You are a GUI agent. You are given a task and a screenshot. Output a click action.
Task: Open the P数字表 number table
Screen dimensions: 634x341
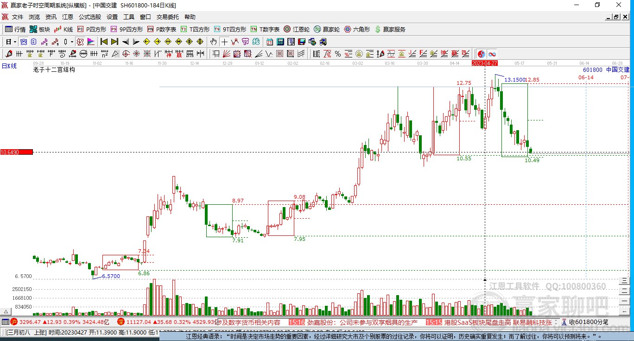(162, 29)
